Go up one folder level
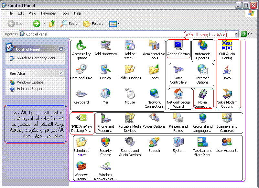The width and height of the screenshot is (259, 188). (x=52, y=24)
